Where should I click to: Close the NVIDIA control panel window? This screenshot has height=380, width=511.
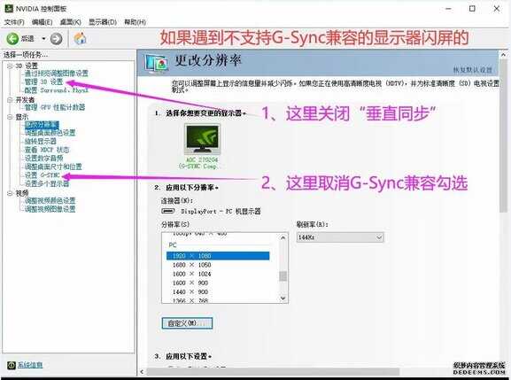[x=496, y=9]
